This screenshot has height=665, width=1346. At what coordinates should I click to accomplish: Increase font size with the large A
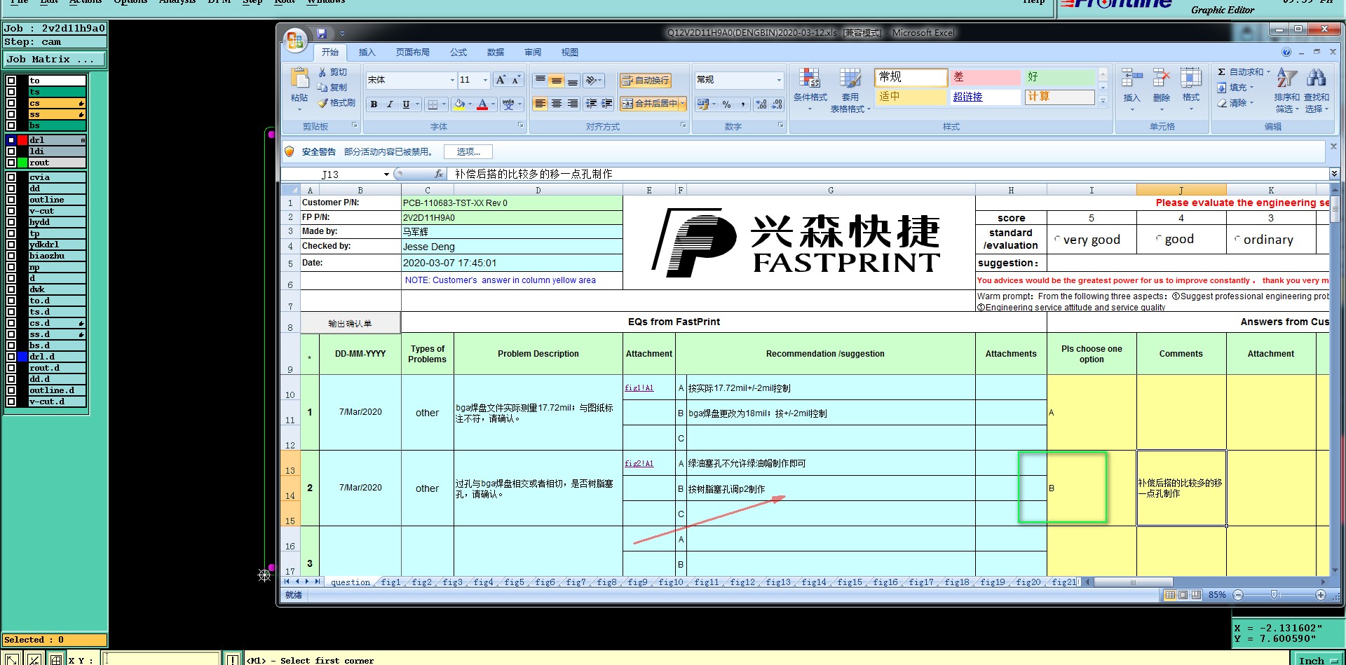[501, 80]
